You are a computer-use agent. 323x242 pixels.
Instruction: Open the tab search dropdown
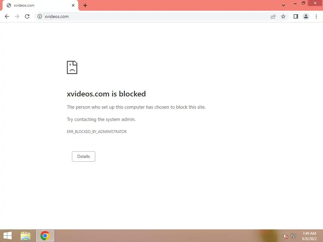click(284, 5)
